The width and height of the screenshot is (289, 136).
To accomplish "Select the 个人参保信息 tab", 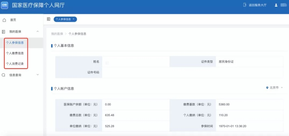I will coord(65,19).
